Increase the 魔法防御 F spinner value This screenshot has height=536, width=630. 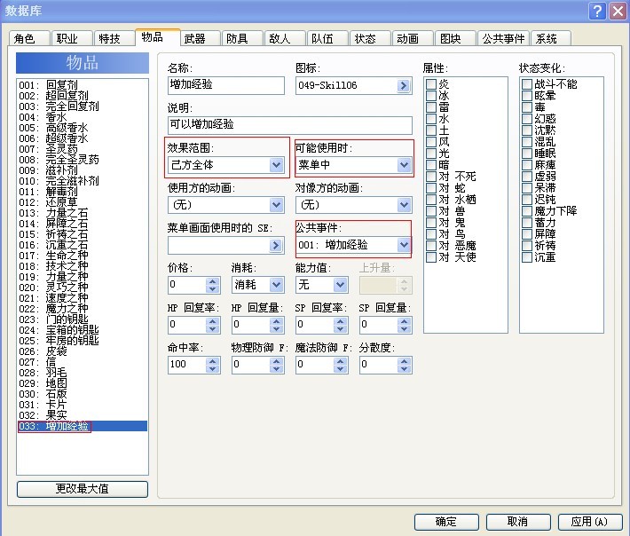pos(341,361)
